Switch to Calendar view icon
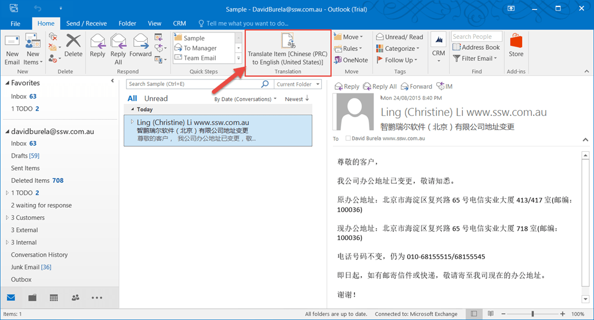Screen dimensions: 594x320 [x=54, y=298]
